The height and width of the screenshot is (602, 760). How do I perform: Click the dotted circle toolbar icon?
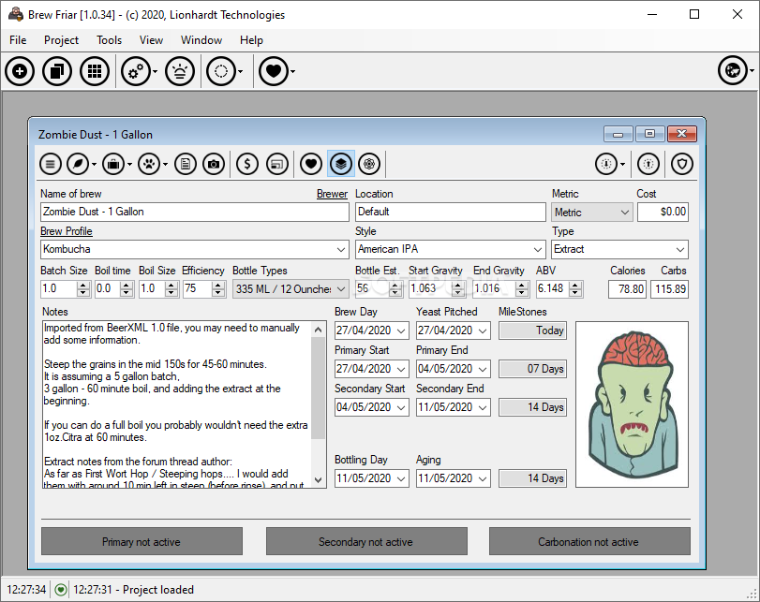point(221,72)
